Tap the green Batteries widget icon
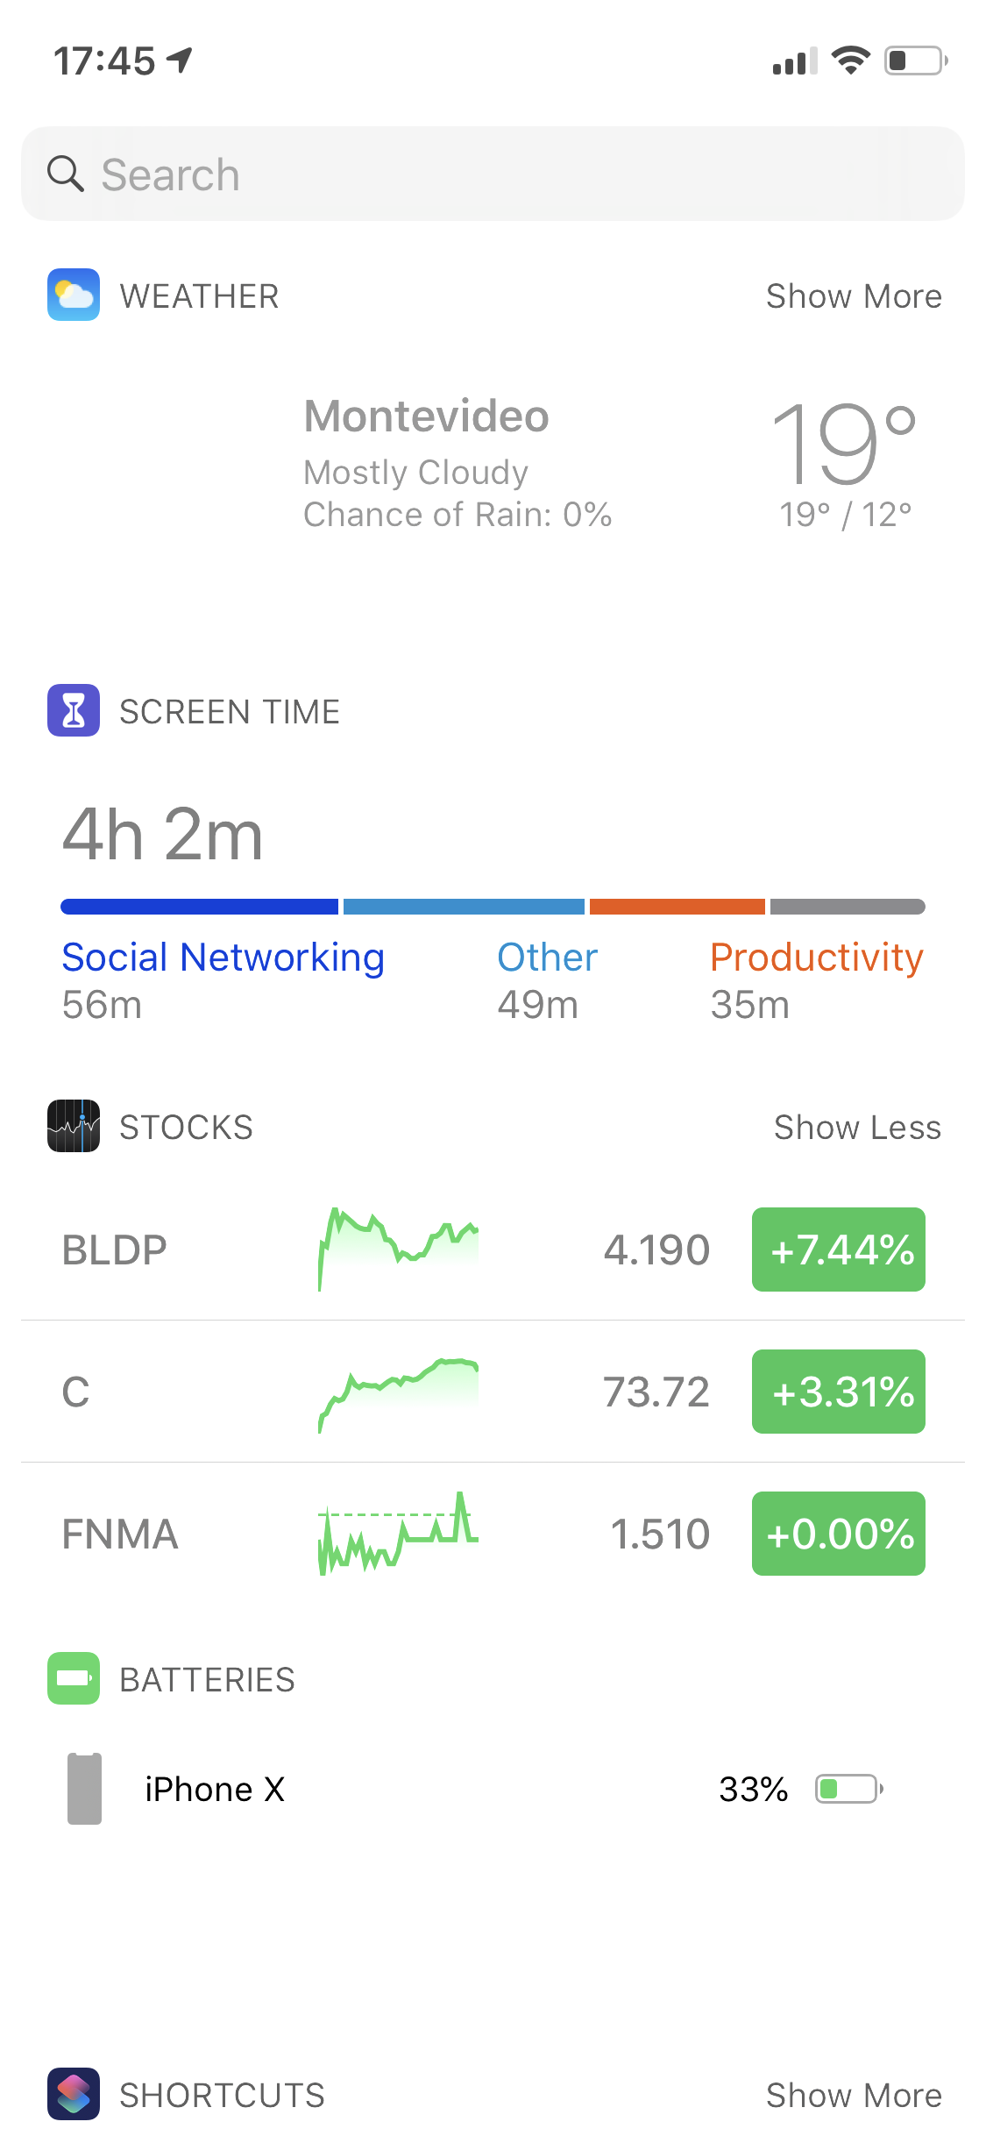 click(74, 1678)
